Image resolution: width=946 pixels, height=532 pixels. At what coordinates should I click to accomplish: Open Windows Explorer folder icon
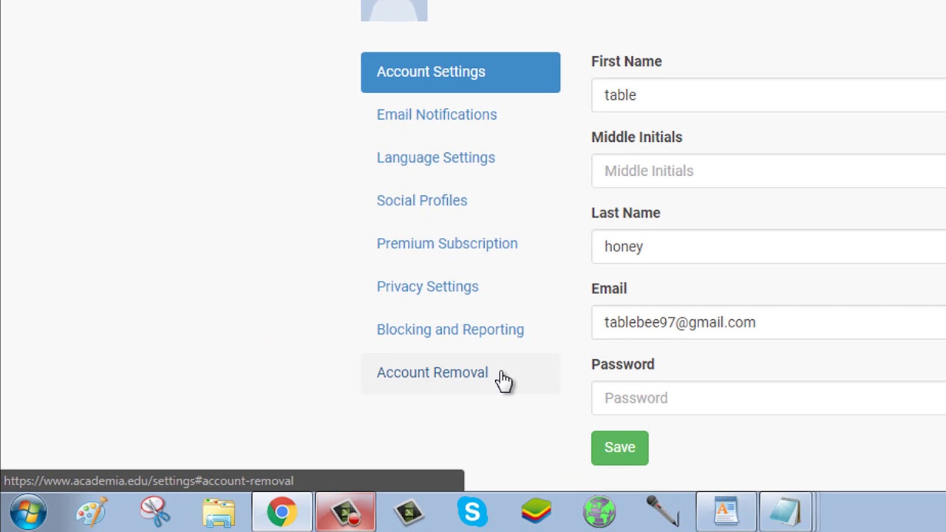pyautogui.click(x=219, y=511)
